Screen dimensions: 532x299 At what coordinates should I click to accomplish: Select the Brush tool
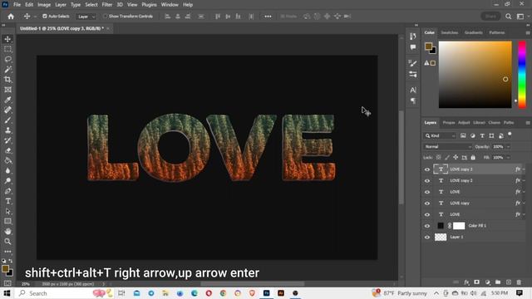7,120
